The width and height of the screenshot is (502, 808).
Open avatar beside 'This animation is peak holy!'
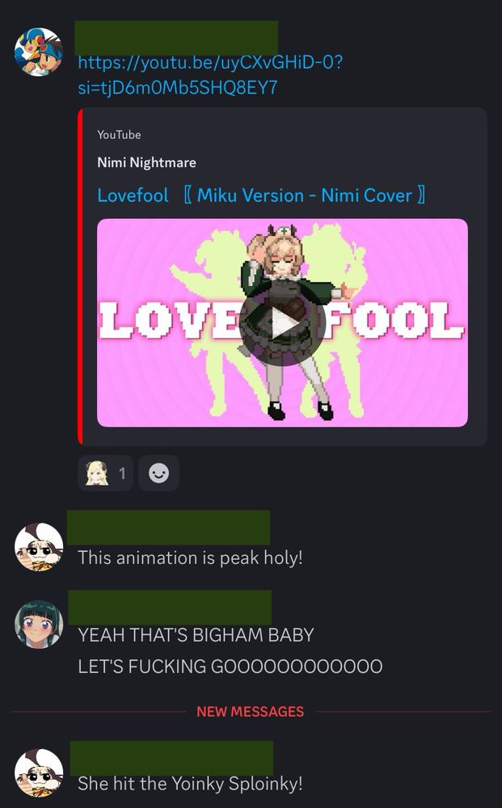(x=39, y=547)
